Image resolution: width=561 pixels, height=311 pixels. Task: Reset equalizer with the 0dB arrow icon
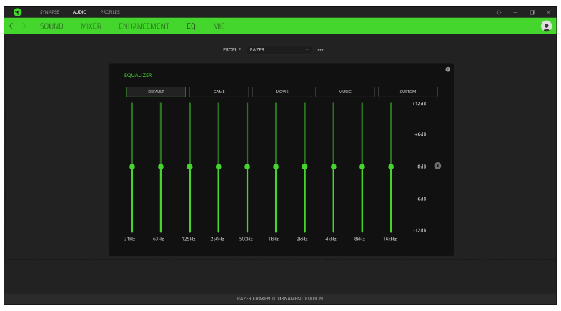tap(437, 166)
